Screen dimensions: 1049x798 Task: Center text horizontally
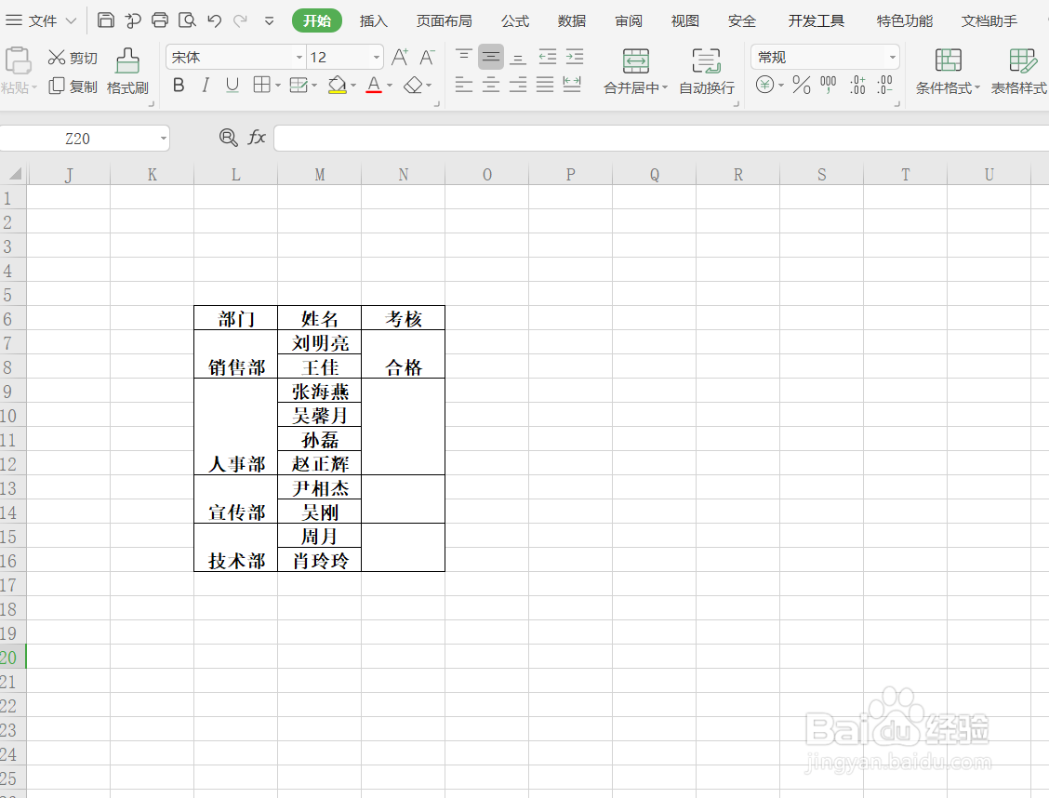[x=491, y=85]
